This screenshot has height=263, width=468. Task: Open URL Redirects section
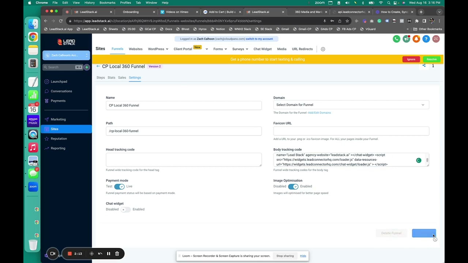point(302,49)
